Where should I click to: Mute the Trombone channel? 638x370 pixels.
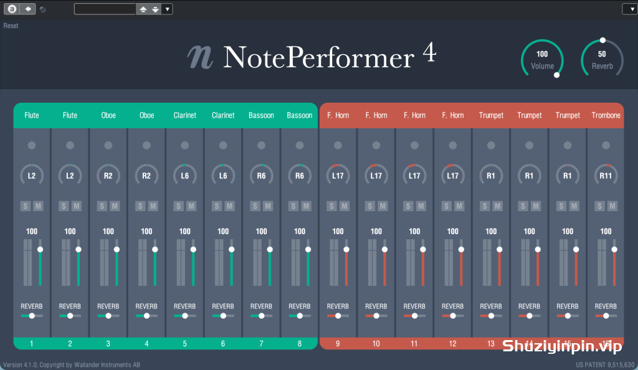click(x=612, y=206)
